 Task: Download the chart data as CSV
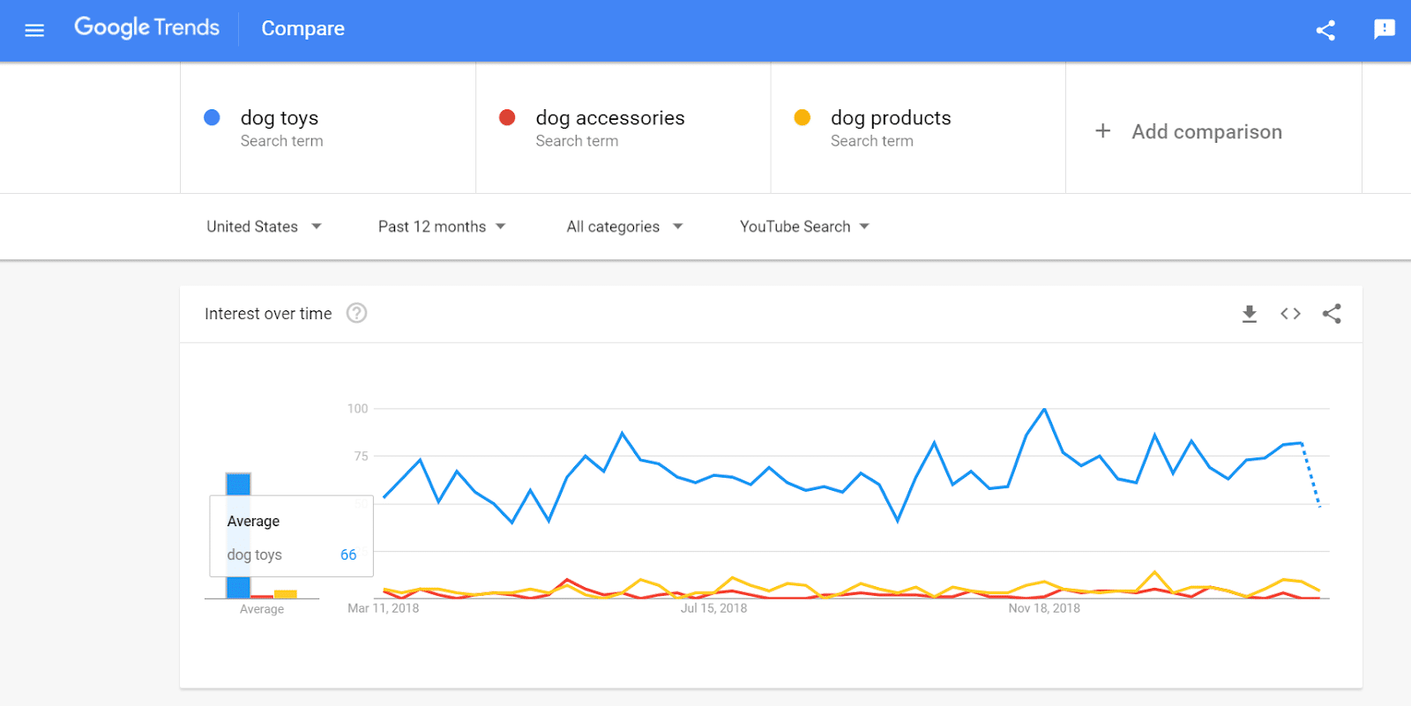1249,313
